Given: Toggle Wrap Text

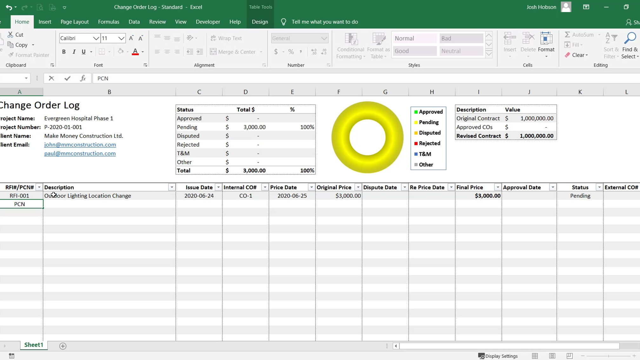Looking at the screenshot, I should click(x=226, y=38).
